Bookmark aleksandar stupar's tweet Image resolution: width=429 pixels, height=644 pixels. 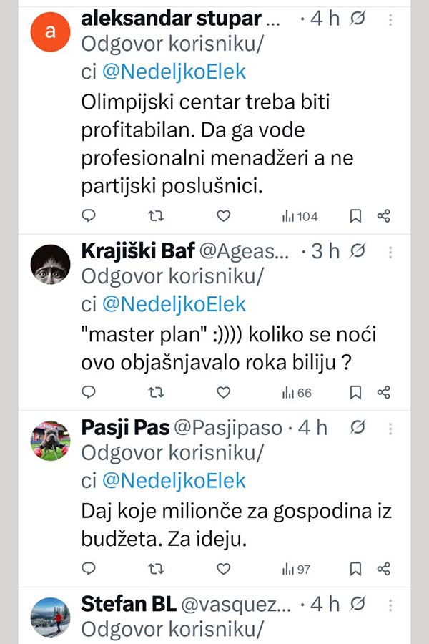pyautogui.click(x=355, y=215)
